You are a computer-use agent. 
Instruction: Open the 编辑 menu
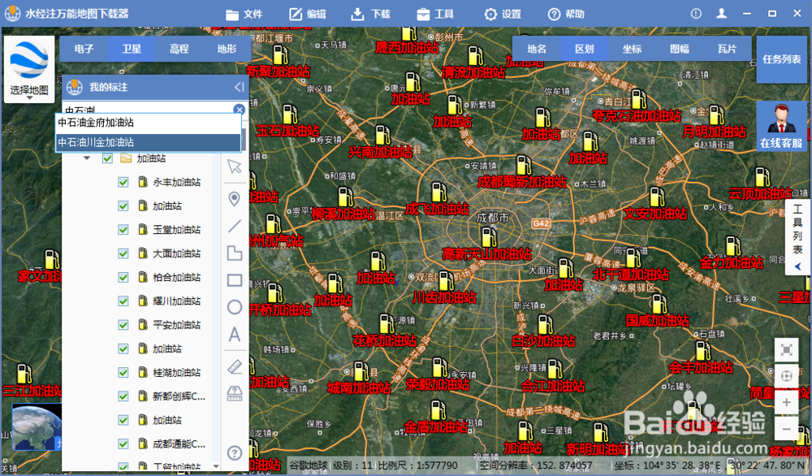[x=308, y=14]
